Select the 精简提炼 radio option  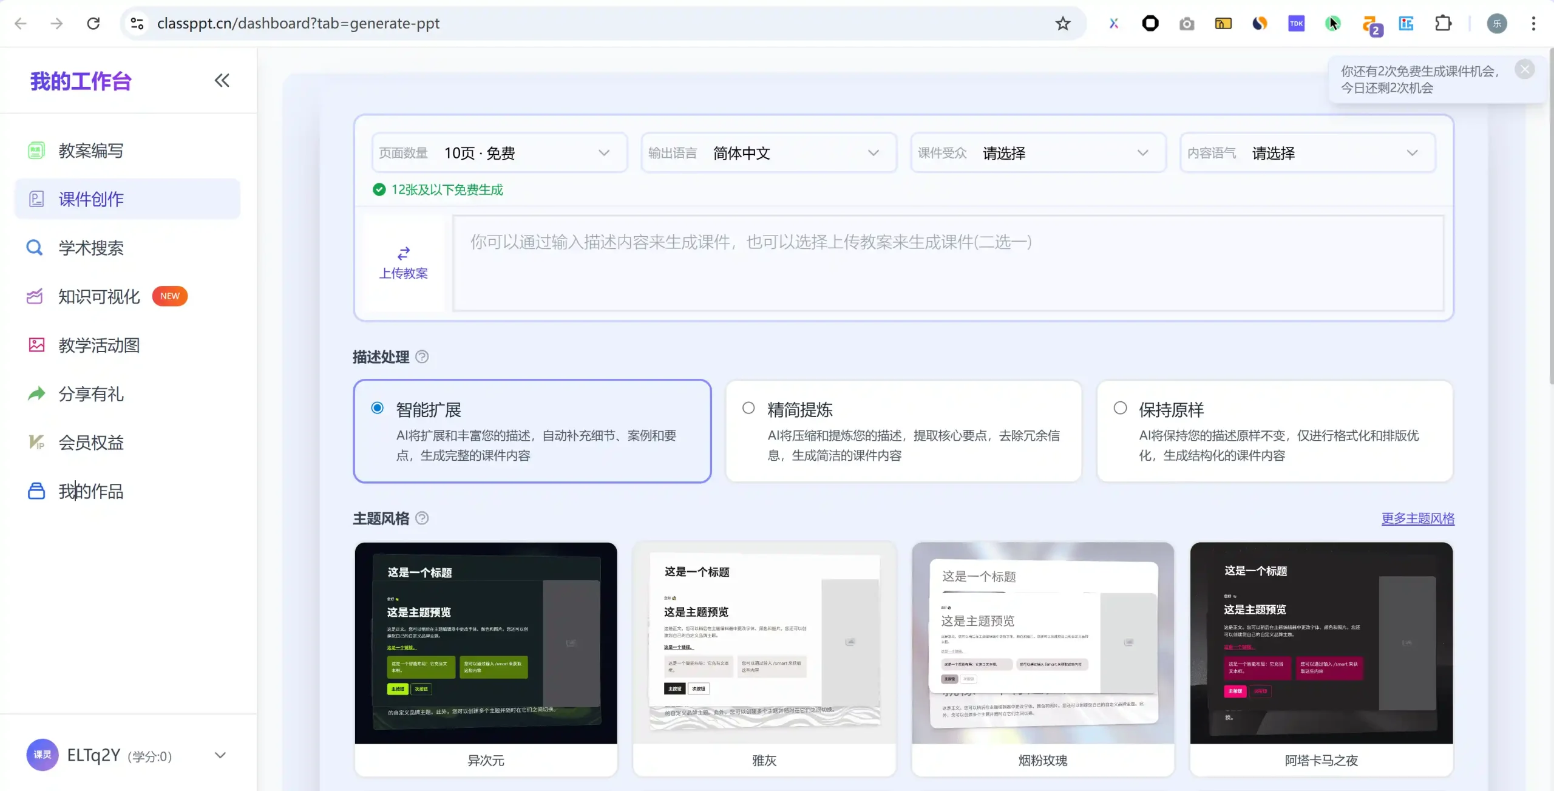(748, 408)
